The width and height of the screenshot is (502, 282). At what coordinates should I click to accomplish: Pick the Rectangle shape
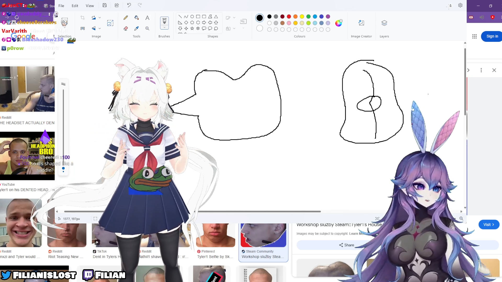coord(198,16)
